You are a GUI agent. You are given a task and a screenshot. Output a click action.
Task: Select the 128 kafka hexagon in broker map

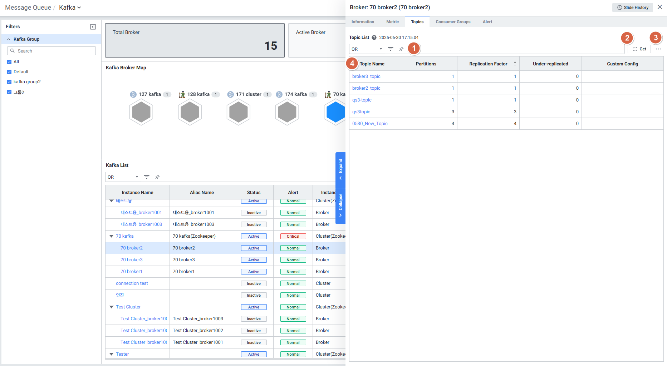coord(190,112)
